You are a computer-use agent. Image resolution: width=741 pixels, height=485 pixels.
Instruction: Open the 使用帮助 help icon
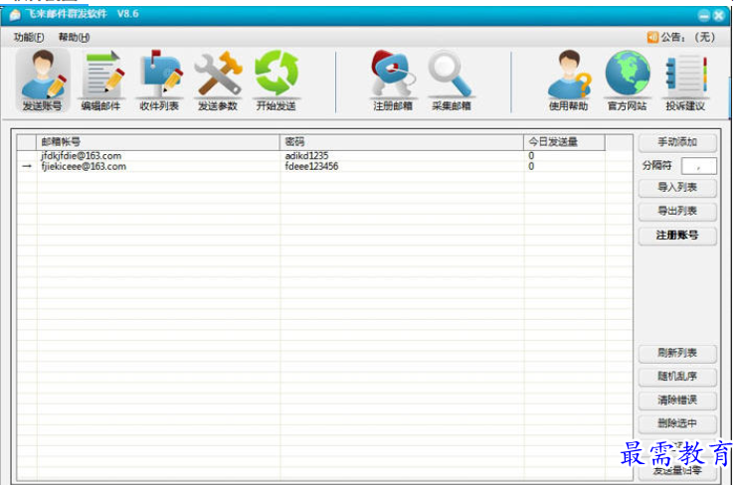568,80
